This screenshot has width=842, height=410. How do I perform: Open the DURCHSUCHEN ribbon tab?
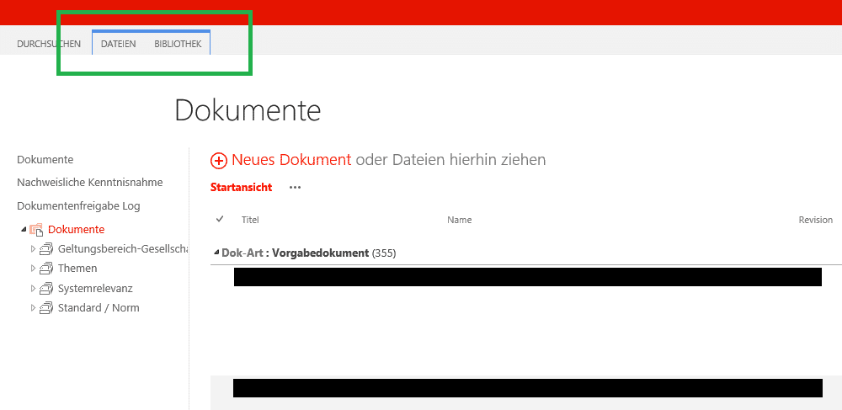point(49,44)
